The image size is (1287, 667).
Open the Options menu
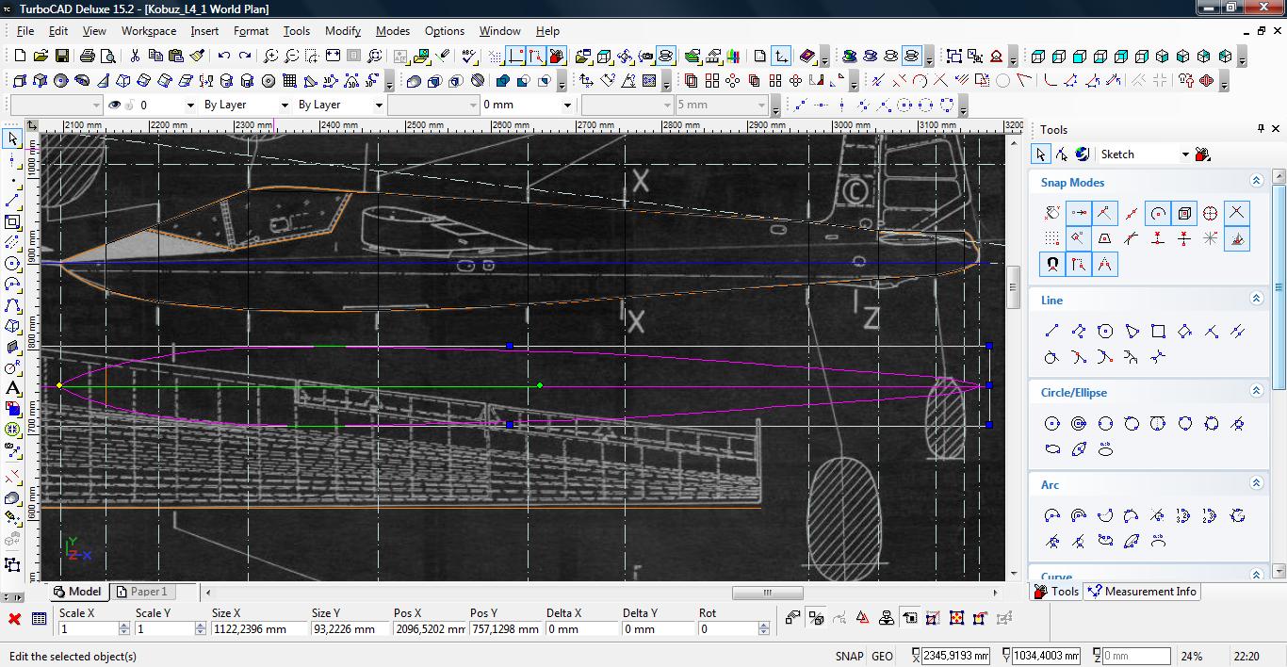tap(444, 31)
